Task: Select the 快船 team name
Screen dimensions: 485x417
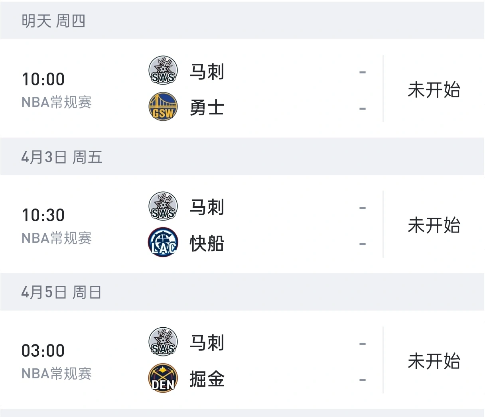Action: click(207, 242)
